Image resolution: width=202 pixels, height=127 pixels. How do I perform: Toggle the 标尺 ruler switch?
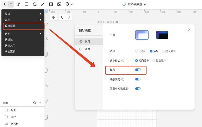(138, 70)
